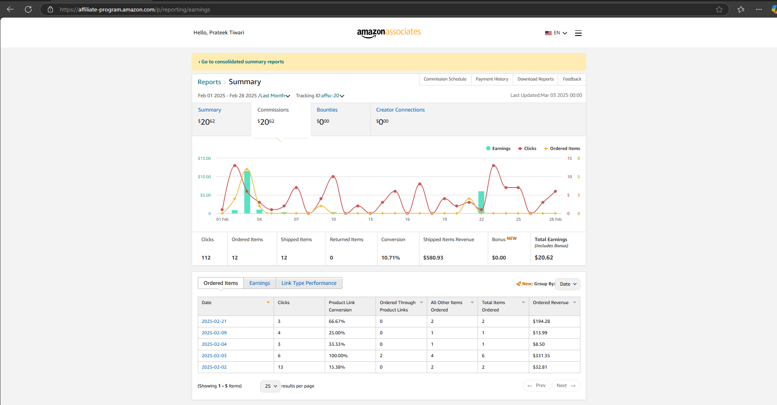777x405 pixels.
Task: Toggle Ordered Items series in legend
Action: click(562, 148)
